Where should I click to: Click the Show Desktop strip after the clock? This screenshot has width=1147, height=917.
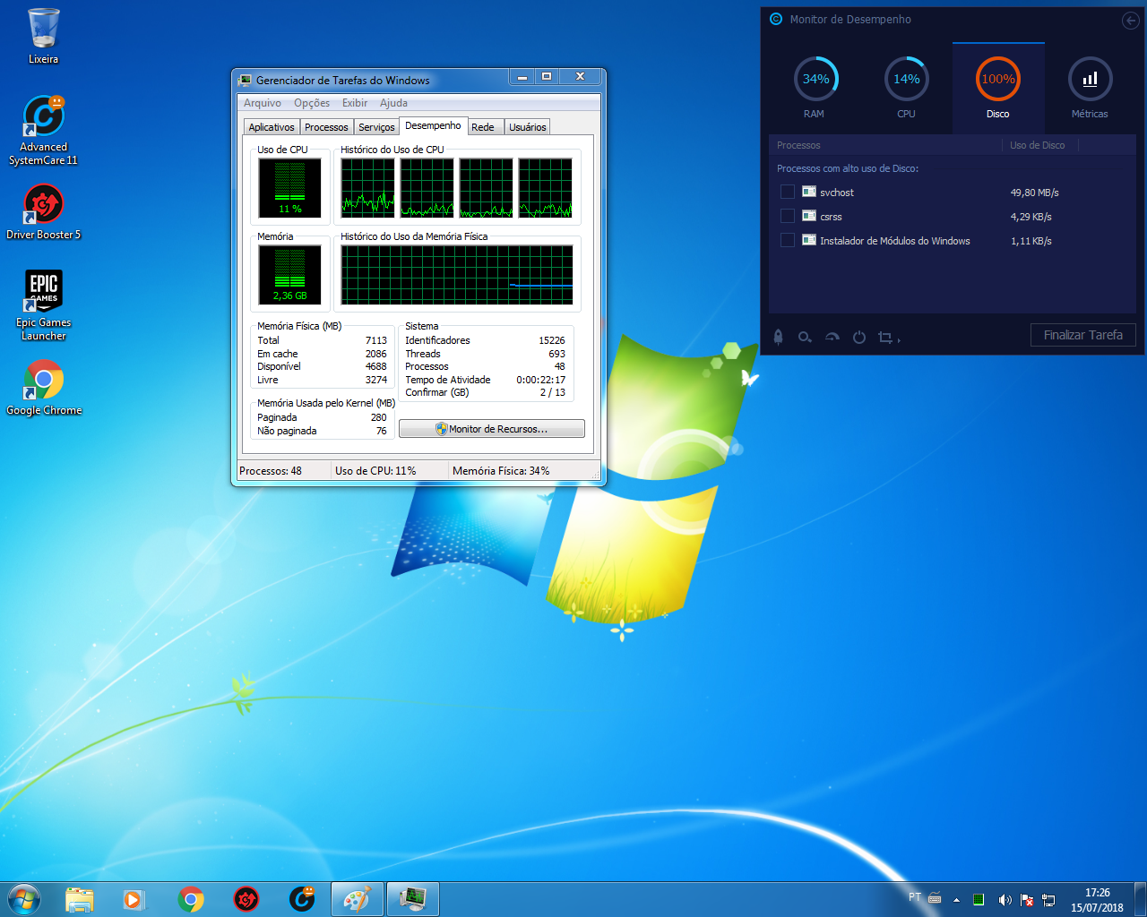click(x=1140, y=899)
